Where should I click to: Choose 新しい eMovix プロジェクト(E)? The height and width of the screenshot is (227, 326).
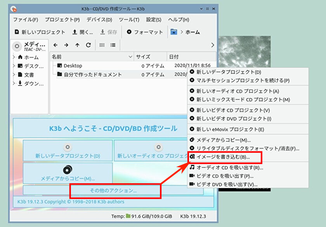pyautogui.click(x=248, y=129)
